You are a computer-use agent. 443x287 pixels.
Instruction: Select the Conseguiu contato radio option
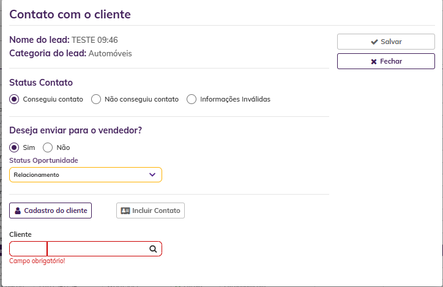(15, 99)
